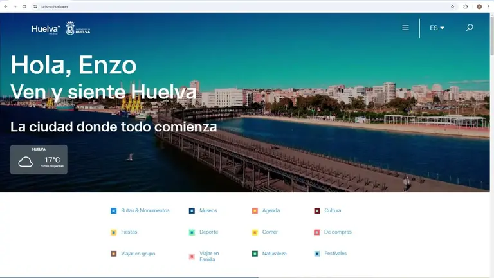494x278 pixels.
Task: Reload the page
Action: click(24, 6)
